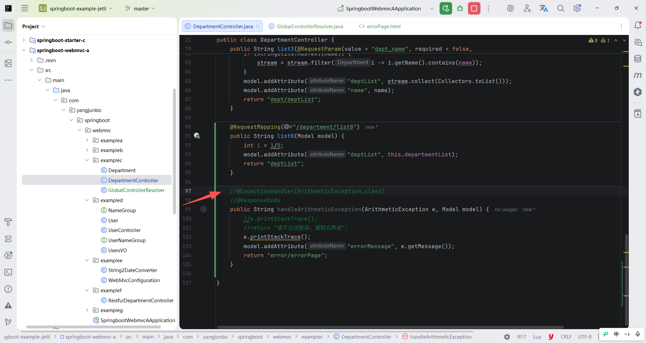Open UserController in project tree
Screen dimensions: 646x343
point(124,230)
